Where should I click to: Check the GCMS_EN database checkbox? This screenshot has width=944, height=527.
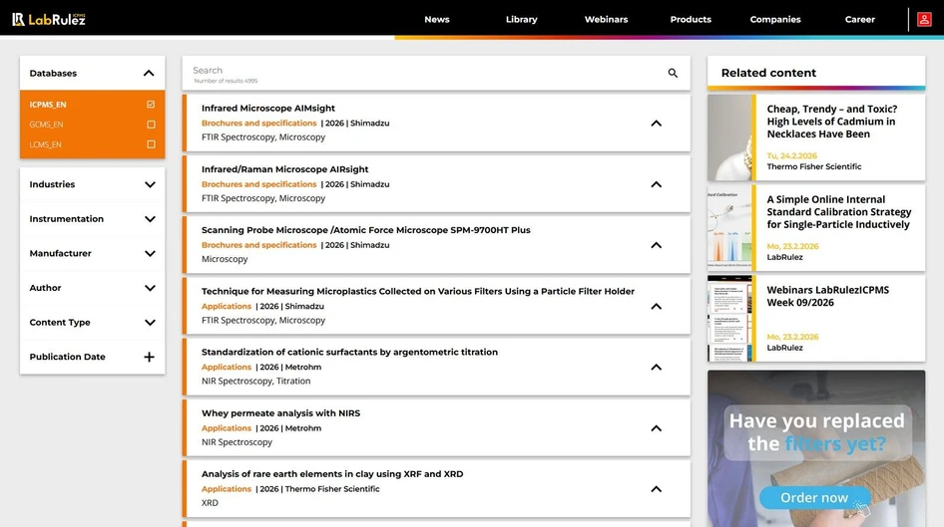[151, 125]
